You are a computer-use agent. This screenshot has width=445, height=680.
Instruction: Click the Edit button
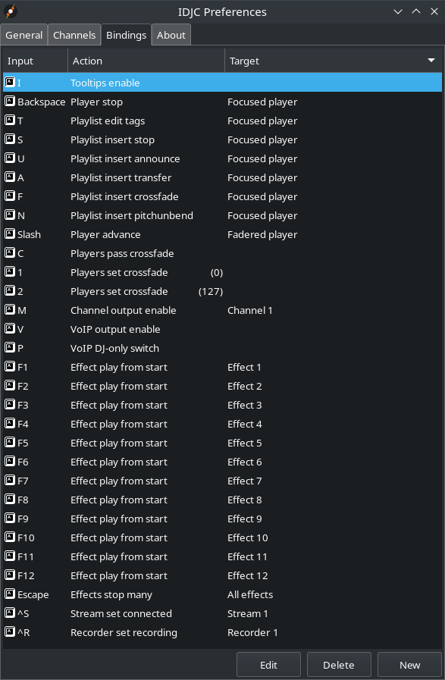(268, 665)
